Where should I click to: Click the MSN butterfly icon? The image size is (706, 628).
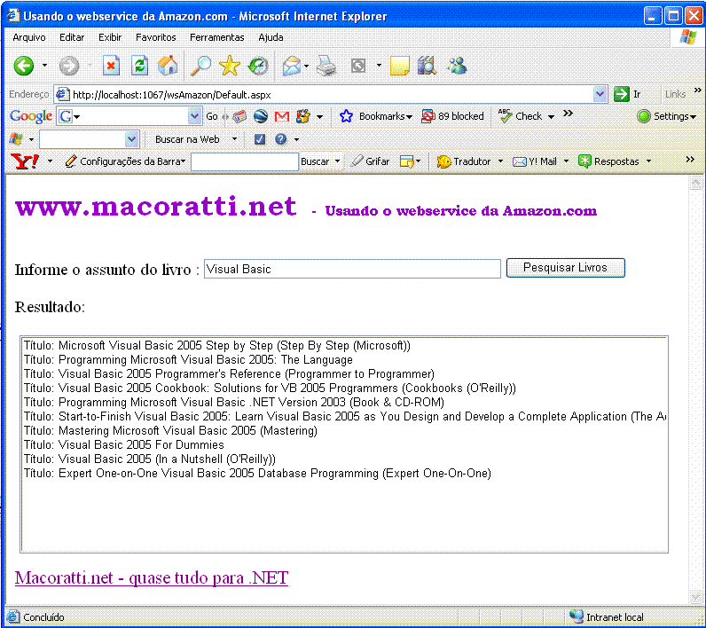16,138
